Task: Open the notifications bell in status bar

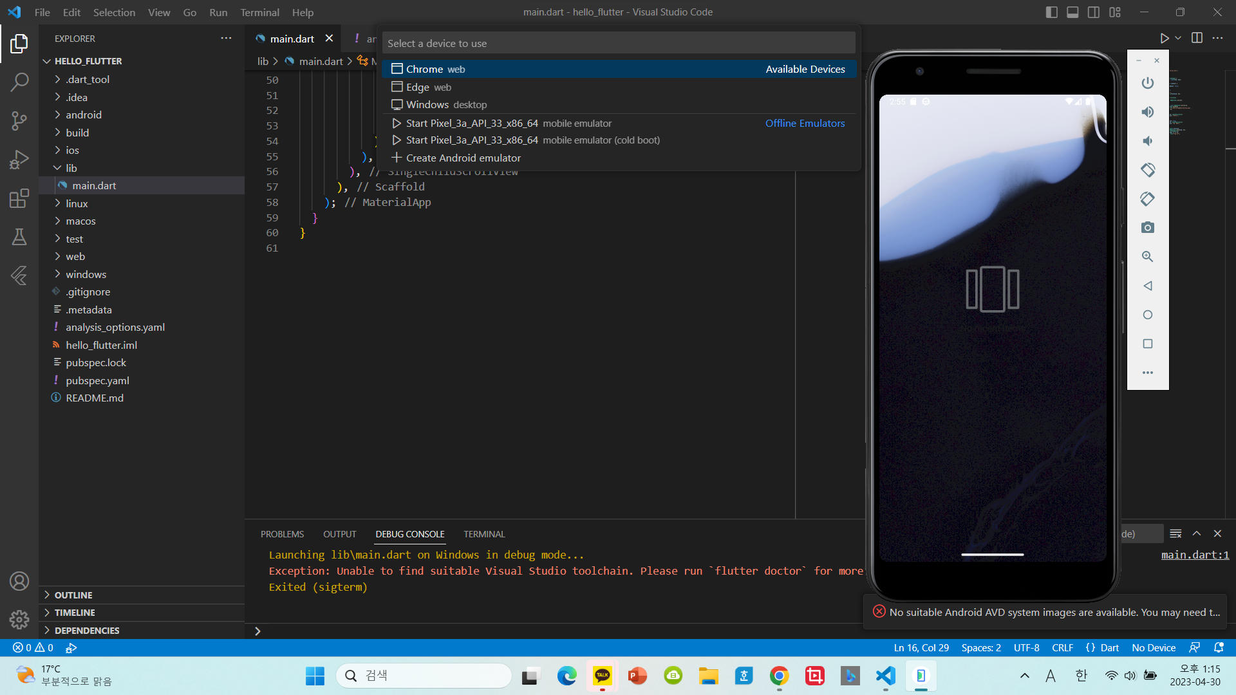Action: pyautogui.click(x=1219, y=647)
